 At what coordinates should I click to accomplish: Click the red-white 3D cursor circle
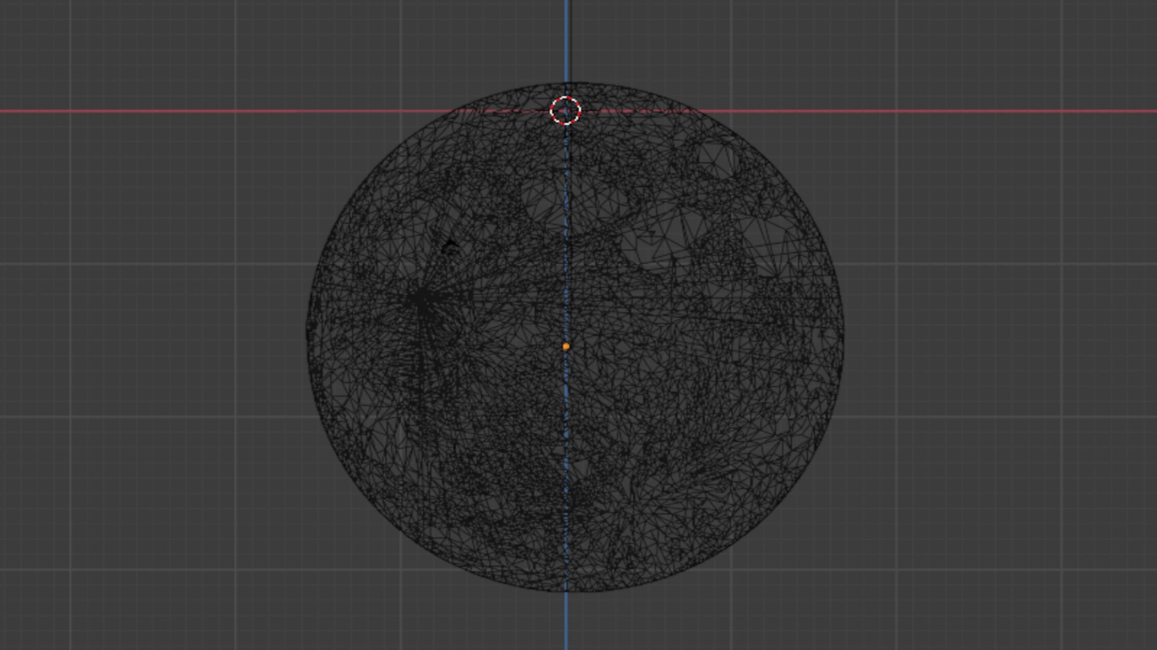pos(565,111)
